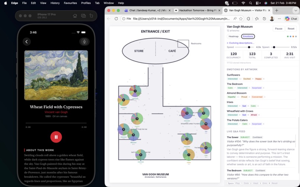This screenshot has height=187, width=300.
Task: Select the Emotions view toggle
Action: [x=248, y=36]
